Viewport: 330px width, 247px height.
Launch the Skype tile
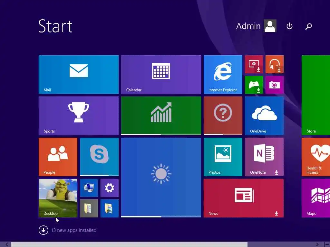coord(99,157)
